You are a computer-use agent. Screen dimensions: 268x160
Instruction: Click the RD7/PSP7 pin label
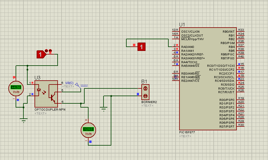coord(227,126)
